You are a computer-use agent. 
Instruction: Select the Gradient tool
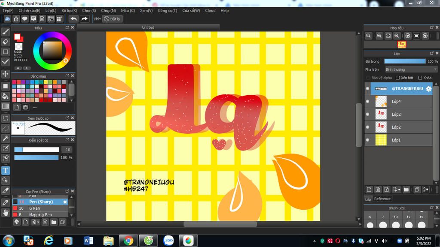coord(5,106)
